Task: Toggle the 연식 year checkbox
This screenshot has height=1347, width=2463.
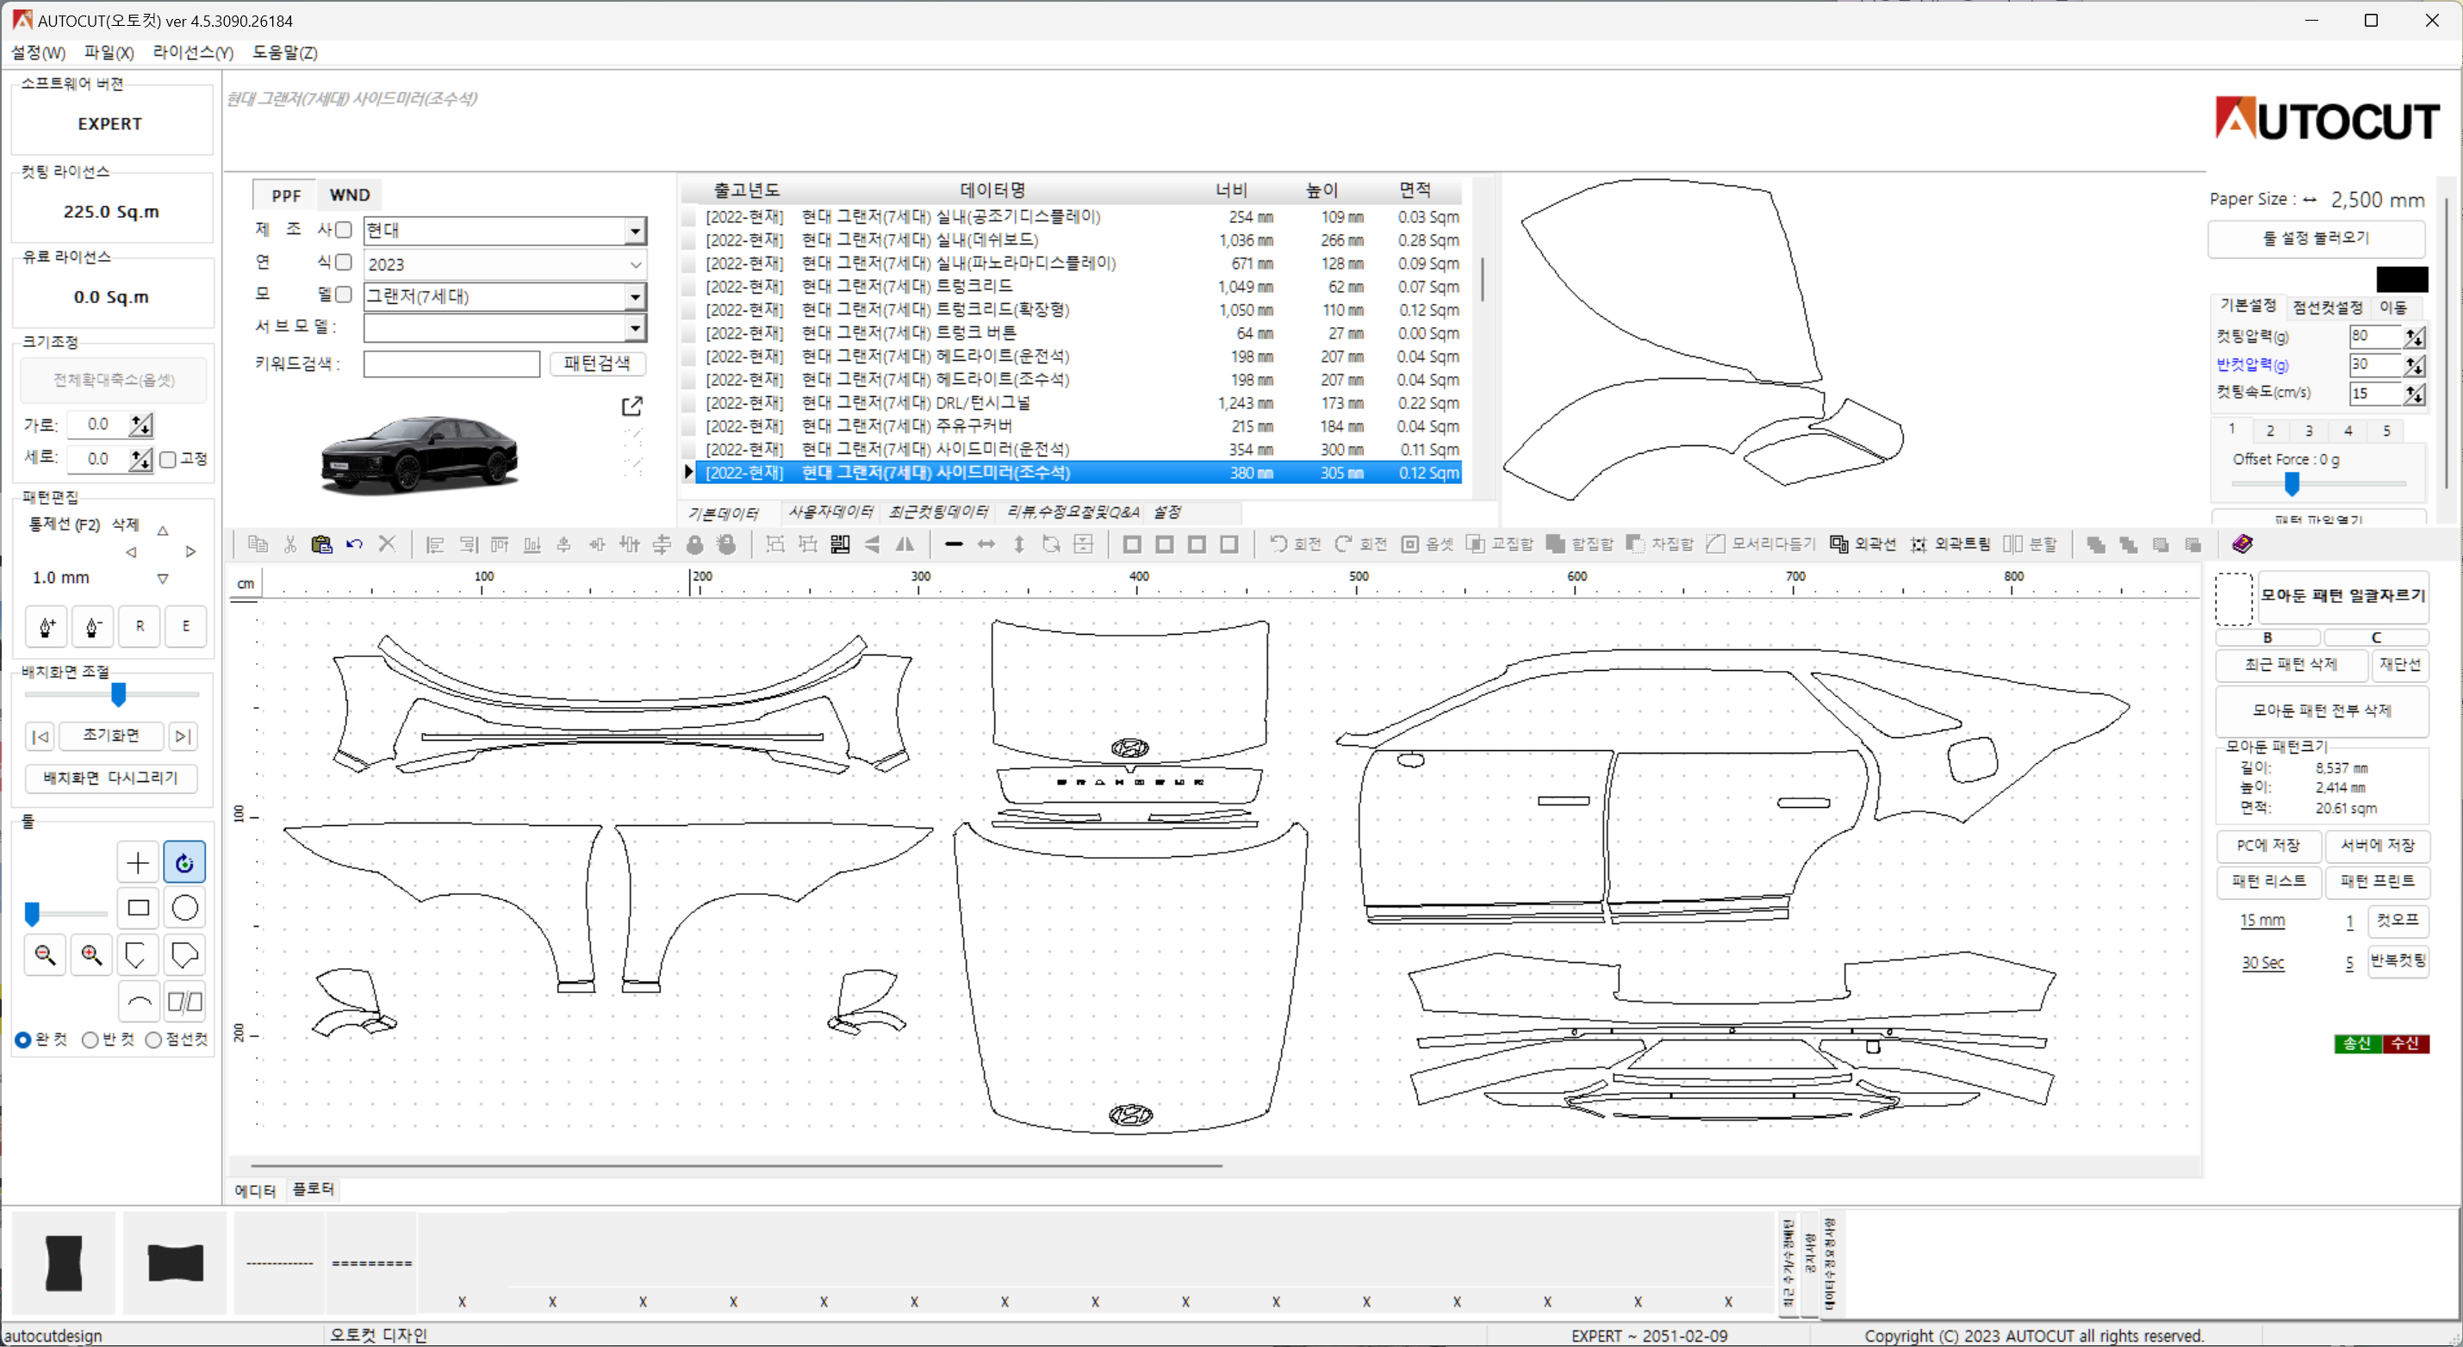Action: (343, 262)
